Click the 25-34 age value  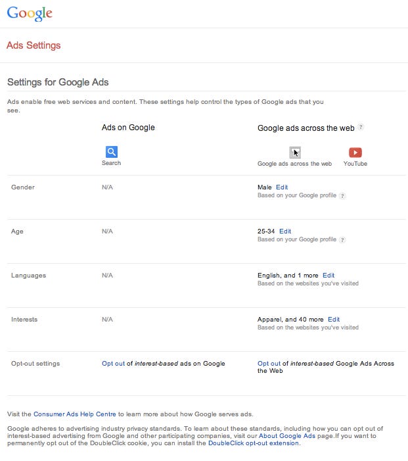pyautogui.click(x=266, y=231)
